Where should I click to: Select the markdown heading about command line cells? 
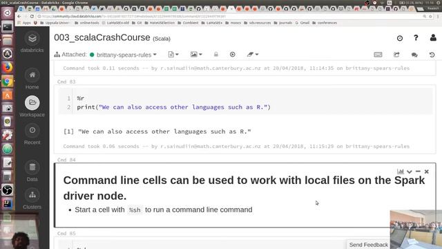(x=244, y=188)
